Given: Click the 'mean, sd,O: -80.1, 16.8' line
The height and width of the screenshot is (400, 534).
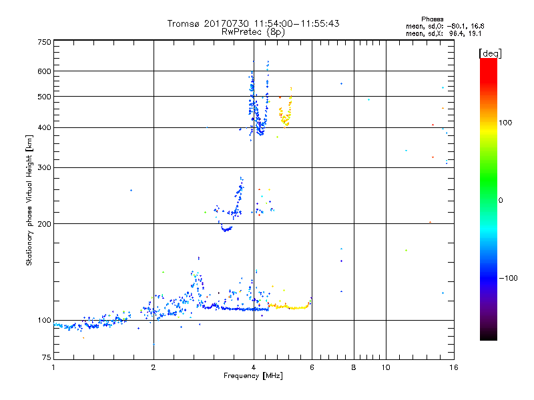Looking at the screenshot, I should (x=445, y=27).
